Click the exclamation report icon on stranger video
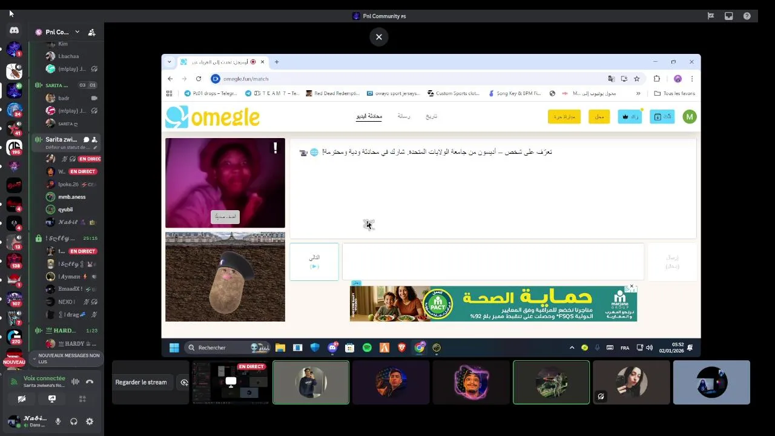 (275, 148)
